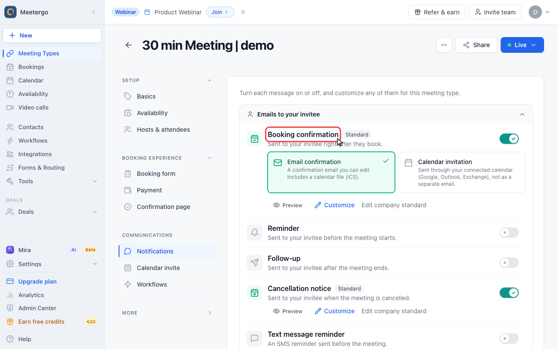Click the Cancellation notice calendar-x icon

255,293
